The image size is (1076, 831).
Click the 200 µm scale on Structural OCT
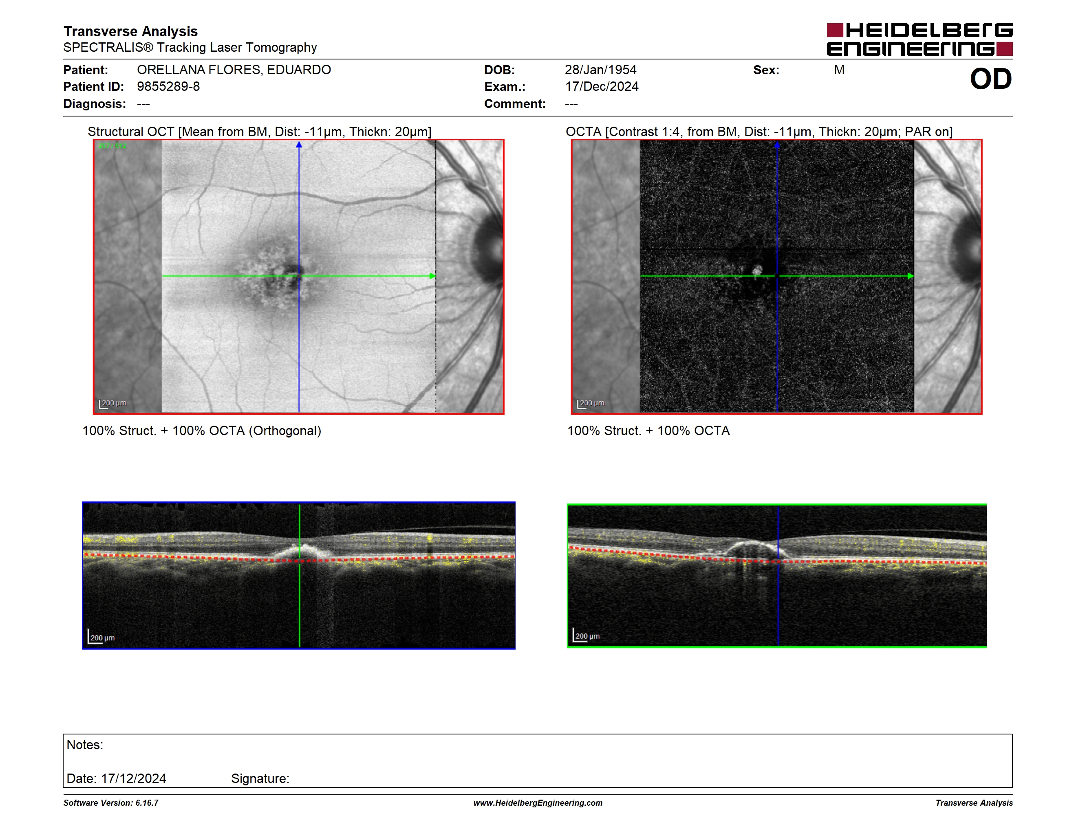tap(112, 404)
